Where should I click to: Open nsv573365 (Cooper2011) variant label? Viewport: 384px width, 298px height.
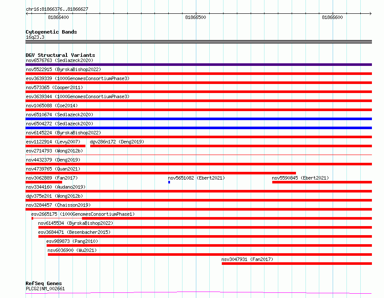[54, 87]
